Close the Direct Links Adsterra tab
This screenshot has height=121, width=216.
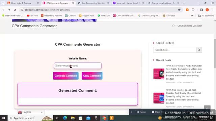(x=38, y=3)
